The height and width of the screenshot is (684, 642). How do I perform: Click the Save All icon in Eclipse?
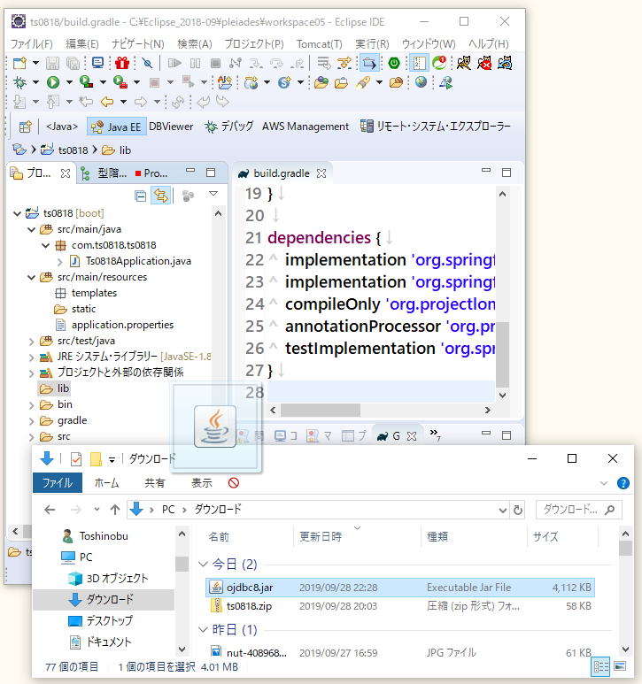pos(73,63)
